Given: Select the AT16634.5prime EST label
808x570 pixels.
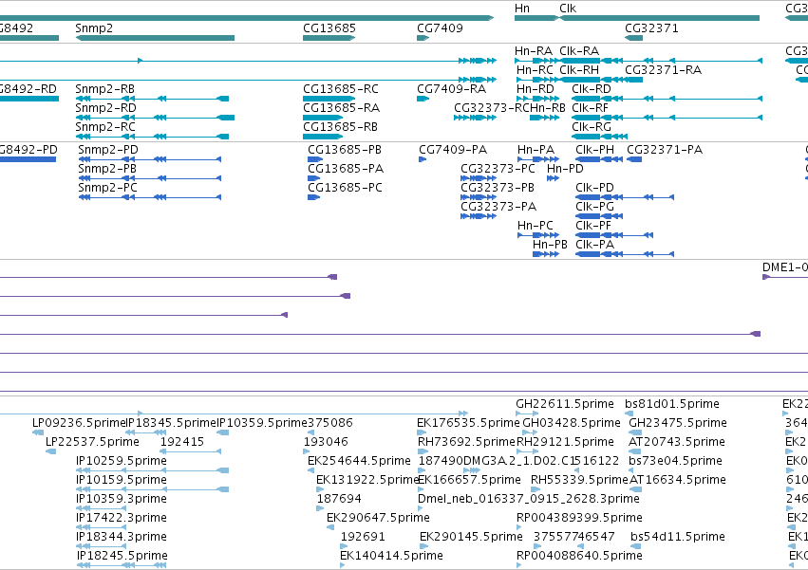Looking at the screenshot, I should (x=677, y=481).
